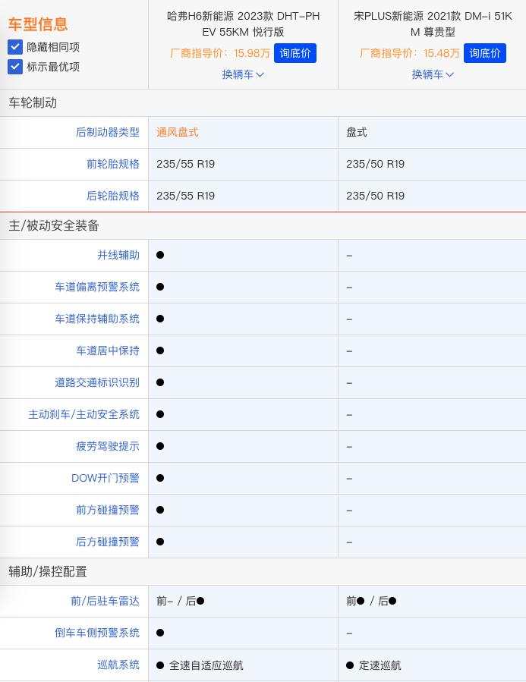Image resolution: width=526 pixels, height=682 pixels.
Task: Open 换辆车 dropdown under 哈弗H6新能源
Action: click(x=243, y=74)
